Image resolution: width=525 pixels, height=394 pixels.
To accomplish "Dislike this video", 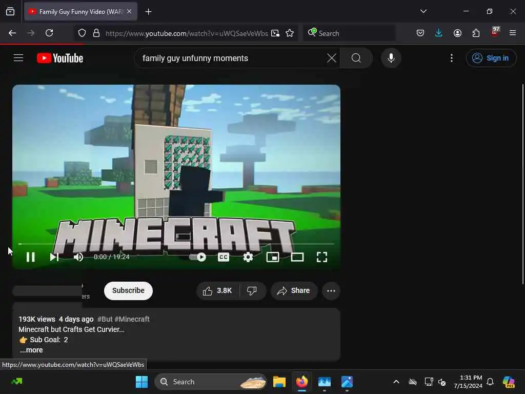I will (x=252, y=290).
